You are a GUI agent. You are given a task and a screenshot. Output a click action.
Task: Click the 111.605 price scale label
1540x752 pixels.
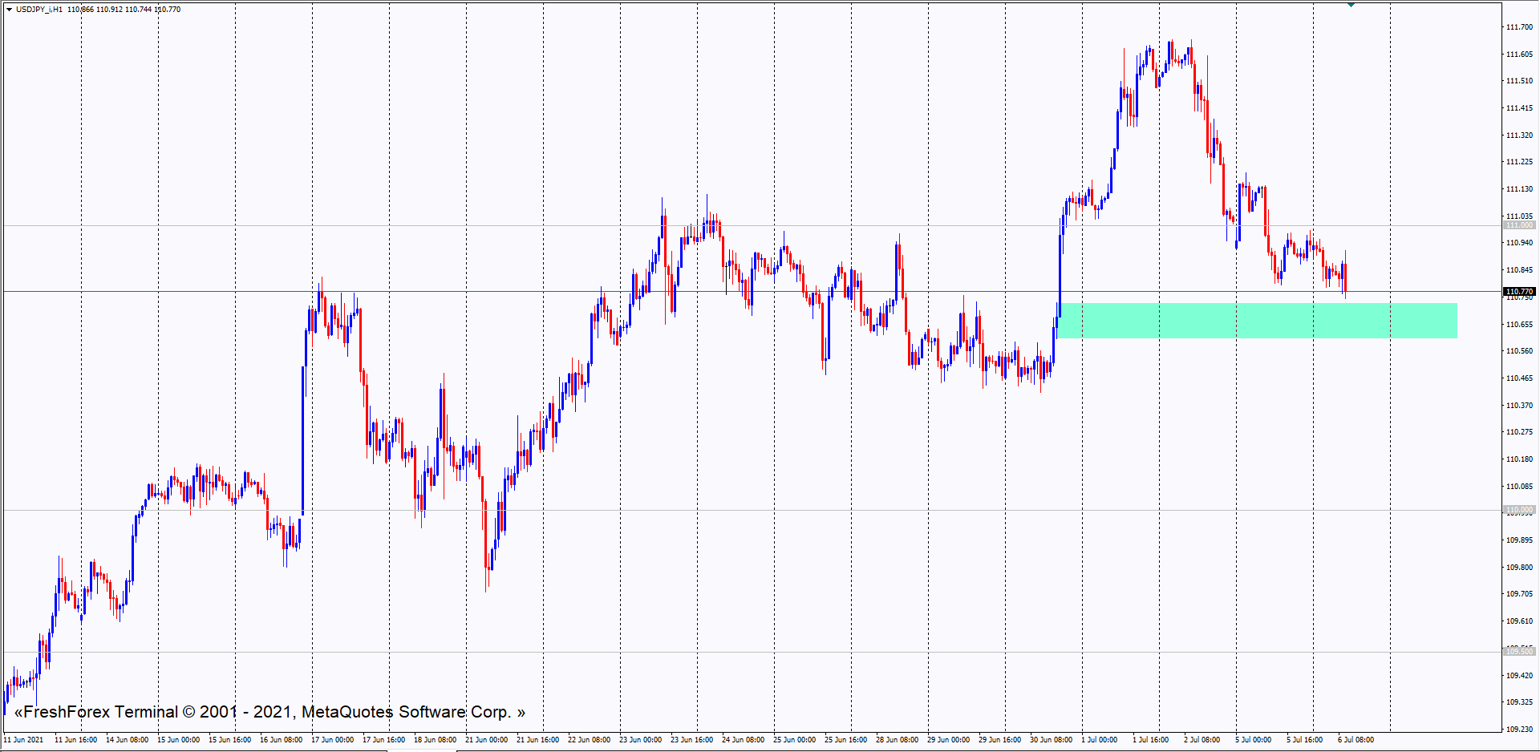click(x=1518, y=55)
